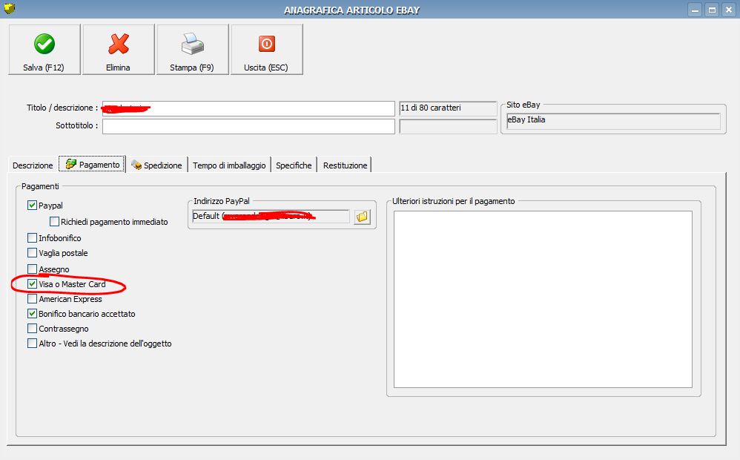Screen dimensions: 740x460
Task: Uncheck Bonifico bancario accettato
Action: [x=32, y=314]
